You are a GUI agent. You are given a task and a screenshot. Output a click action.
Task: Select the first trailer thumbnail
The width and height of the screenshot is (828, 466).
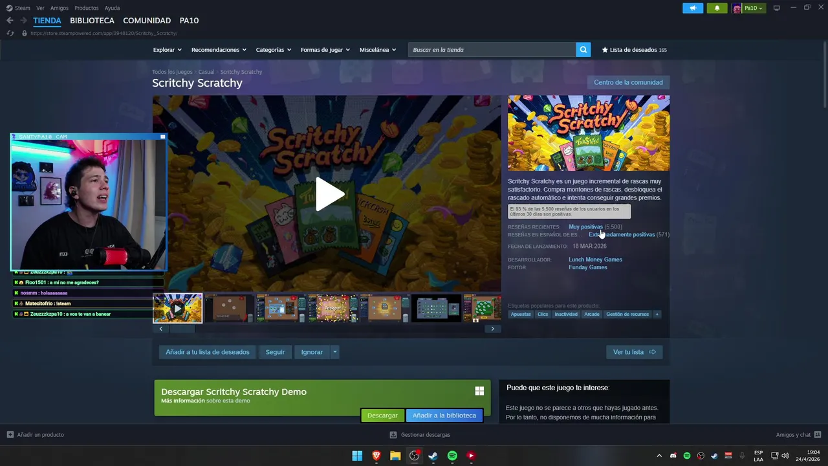[177, 308]
